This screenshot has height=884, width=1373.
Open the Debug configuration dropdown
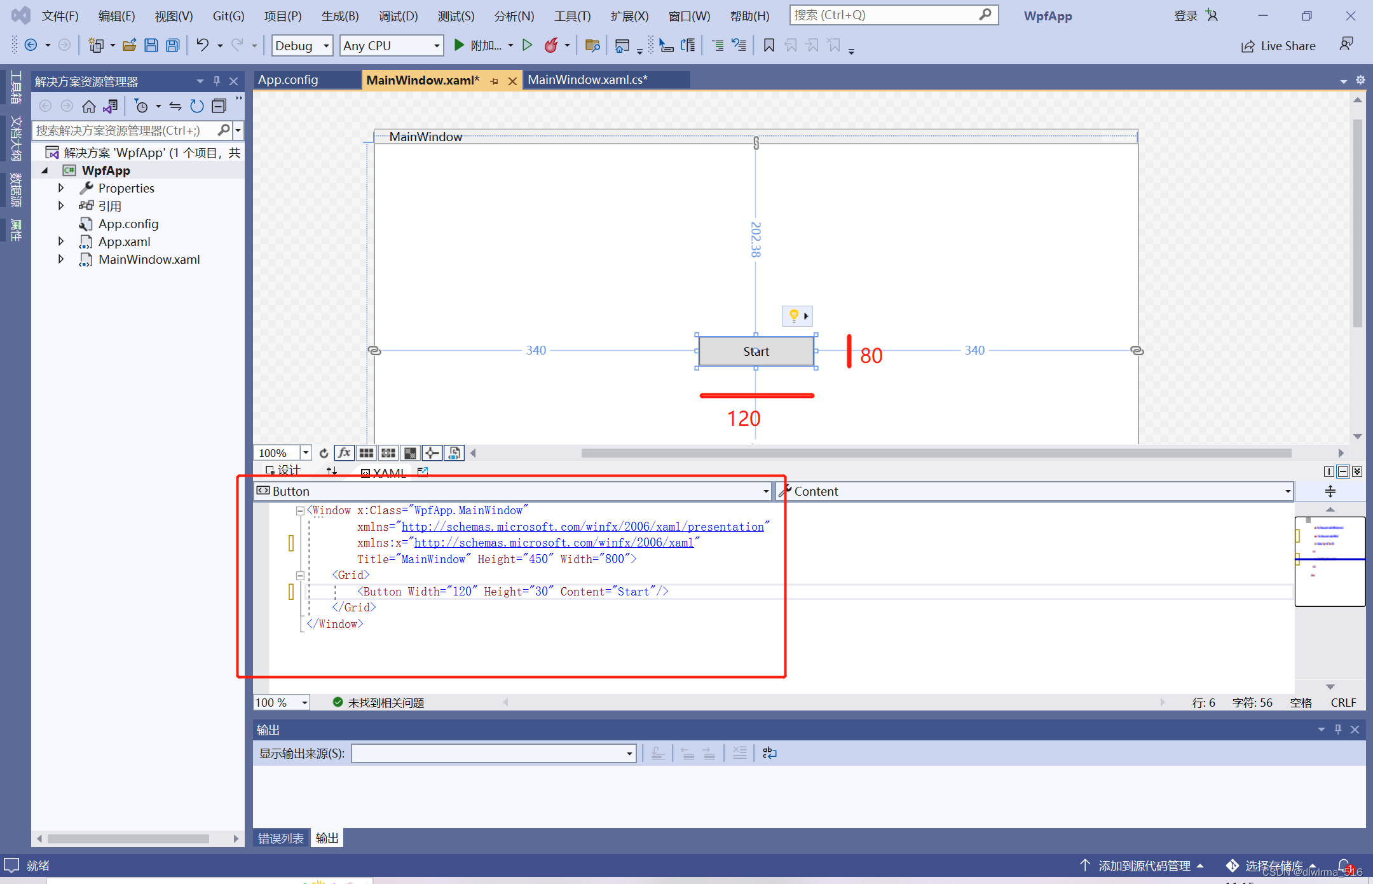[x=303, y=46]
